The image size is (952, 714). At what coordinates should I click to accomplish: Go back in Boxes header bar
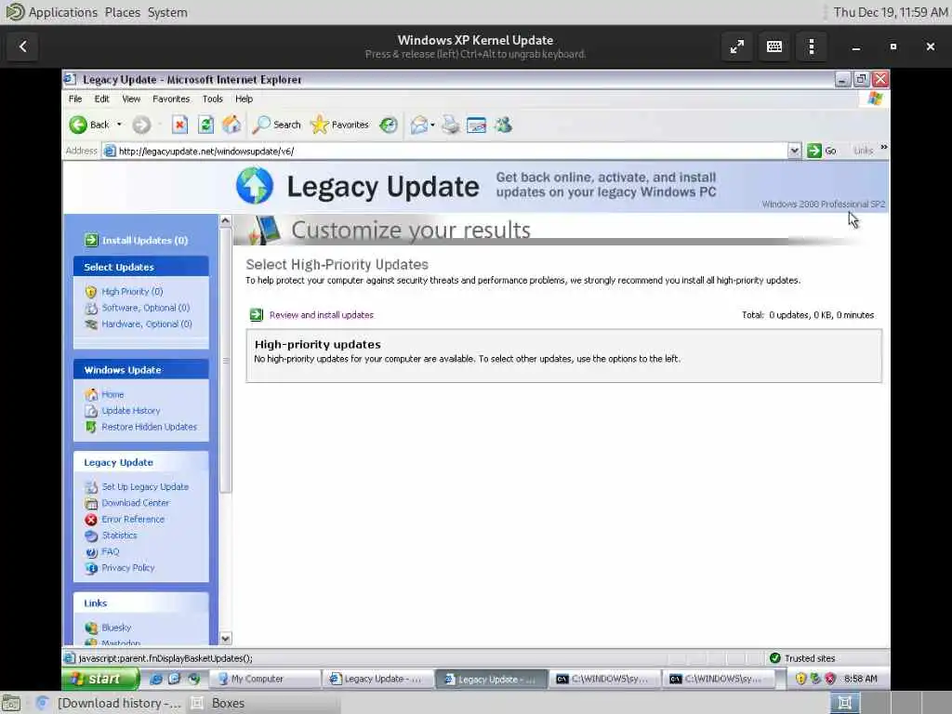tap(23, 46)
